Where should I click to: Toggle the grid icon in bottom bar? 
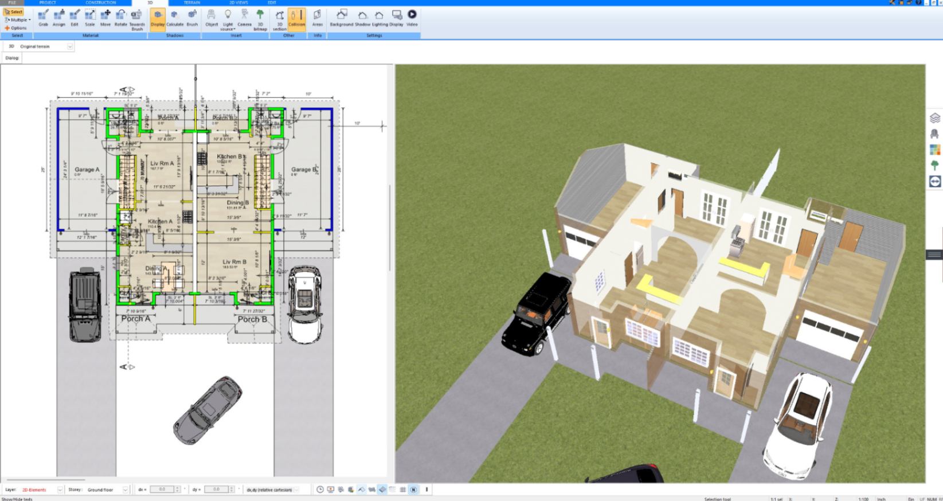pos(402,490)
